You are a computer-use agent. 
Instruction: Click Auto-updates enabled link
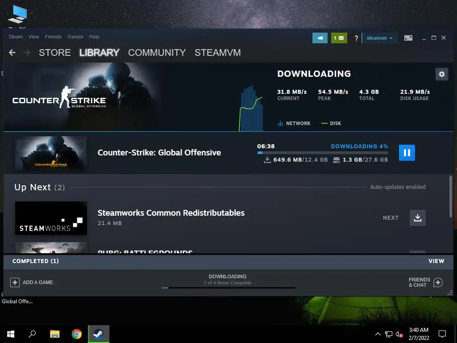coord(398,187)
